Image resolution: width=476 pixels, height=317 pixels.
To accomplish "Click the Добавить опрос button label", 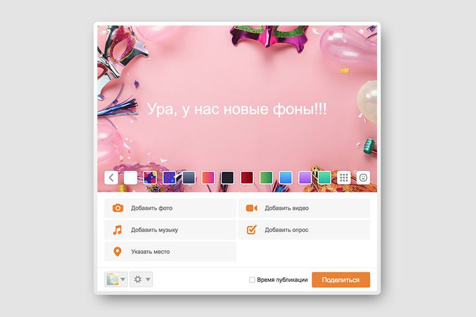I will coord(286,230).
